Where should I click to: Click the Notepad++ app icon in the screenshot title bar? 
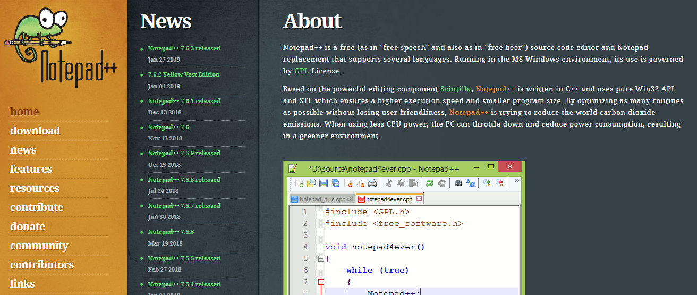(292, 168)
